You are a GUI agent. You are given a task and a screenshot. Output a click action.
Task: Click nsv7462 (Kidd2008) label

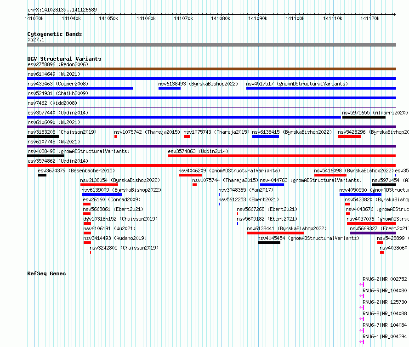click(52, 103)
